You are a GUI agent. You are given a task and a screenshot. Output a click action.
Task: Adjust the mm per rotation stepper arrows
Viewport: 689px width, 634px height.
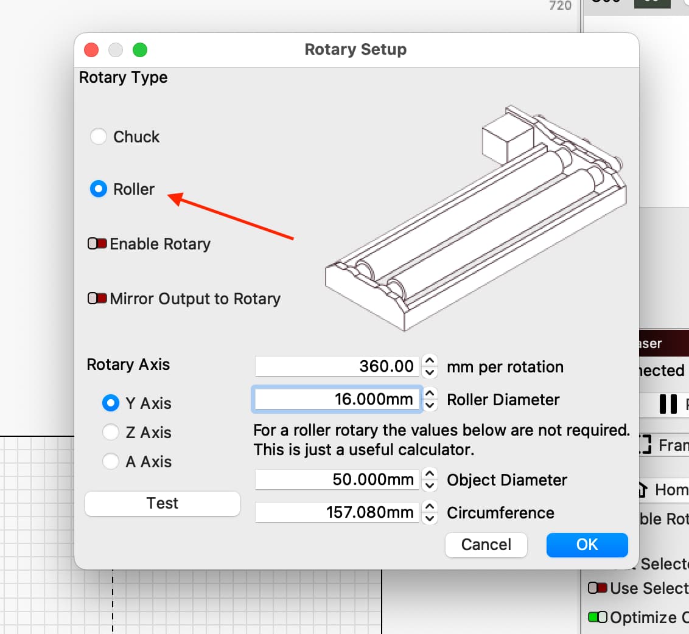[x=430, y=367]
